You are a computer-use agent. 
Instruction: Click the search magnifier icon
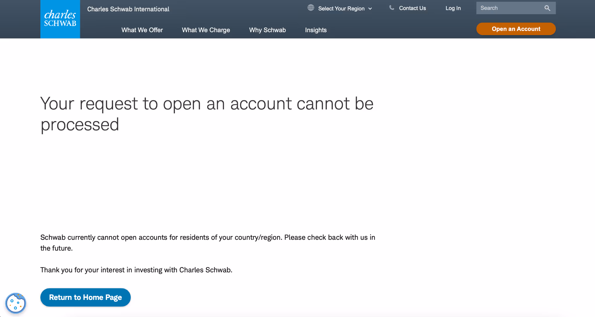tap(547, 8)
